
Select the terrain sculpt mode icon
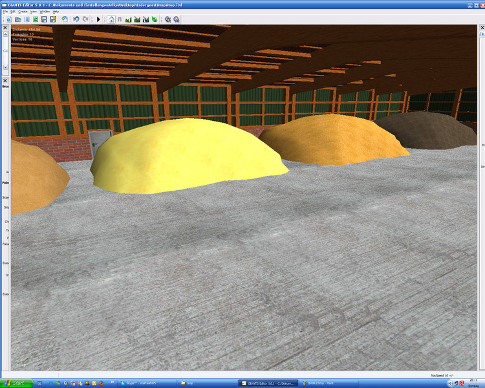(128, 19)
